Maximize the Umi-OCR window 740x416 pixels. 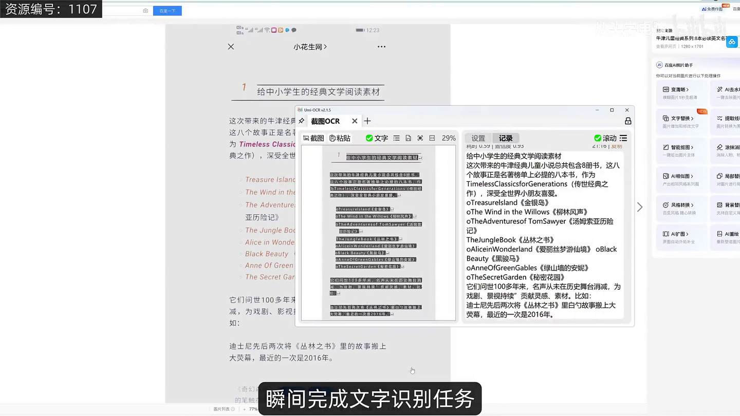tap(612, 110)
